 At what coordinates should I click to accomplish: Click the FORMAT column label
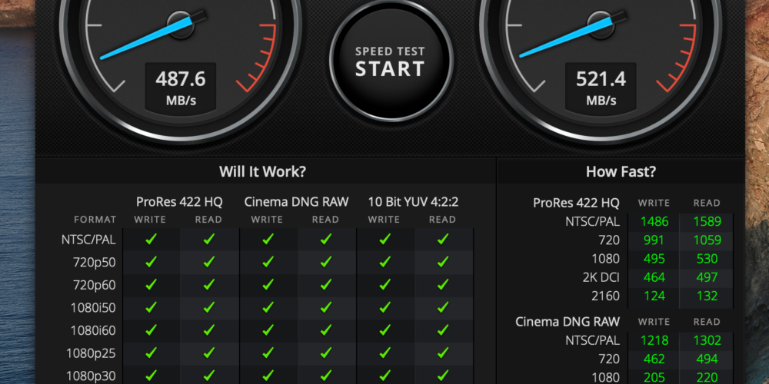95,220
